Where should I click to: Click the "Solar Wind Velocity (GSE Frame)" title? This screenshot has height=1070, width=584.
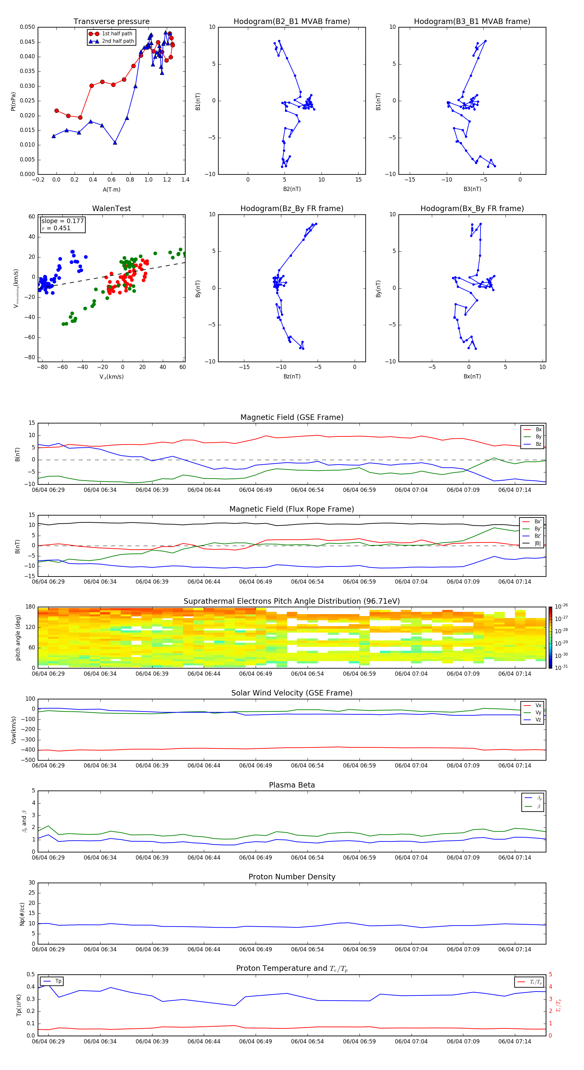tap(292, 693)
